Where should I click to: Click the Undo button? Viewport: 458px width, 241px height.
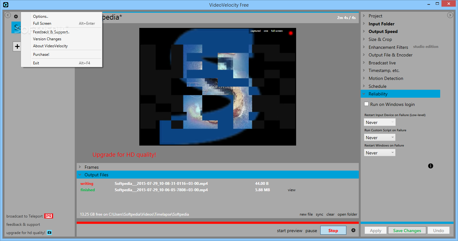point(439,231)
